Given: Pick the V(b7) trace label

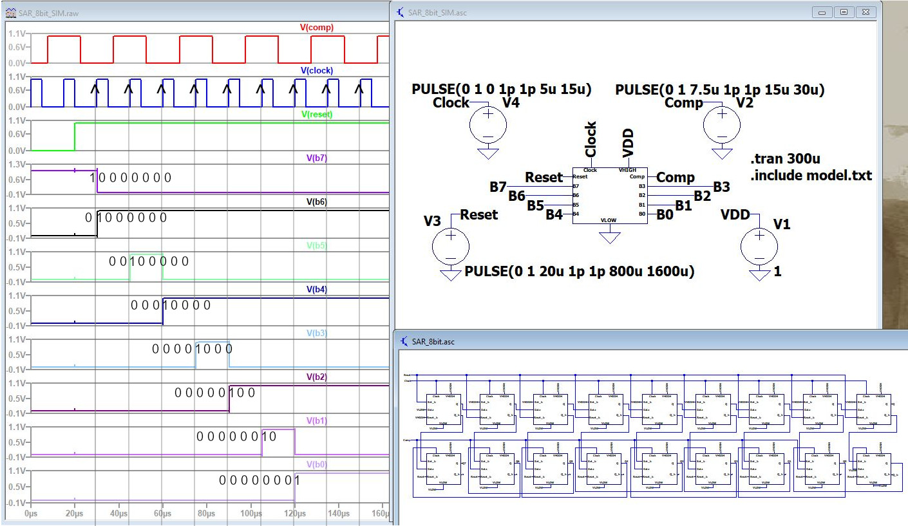Looking at the screenshot, I should (316, 158).
